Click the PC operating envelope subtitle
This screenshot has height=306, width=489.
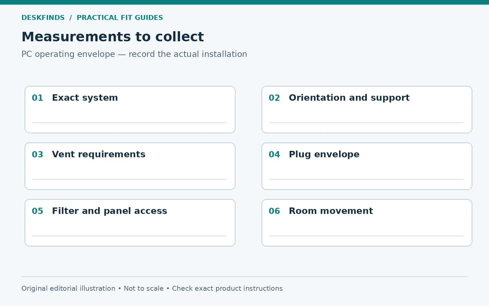click(134, 54)
